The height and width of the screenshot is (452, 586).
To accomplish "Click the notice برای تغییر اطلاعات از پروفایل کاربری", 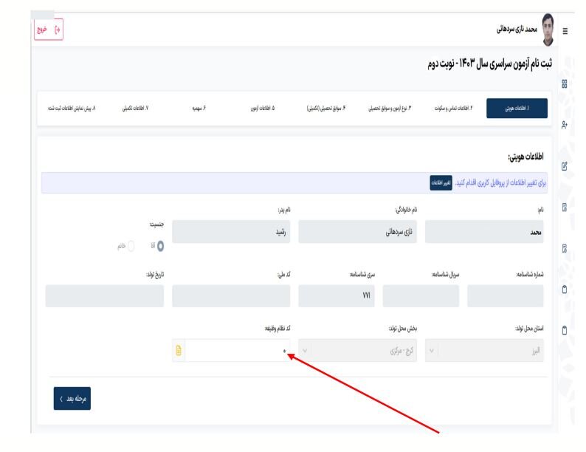I will [x=500, y=182].
